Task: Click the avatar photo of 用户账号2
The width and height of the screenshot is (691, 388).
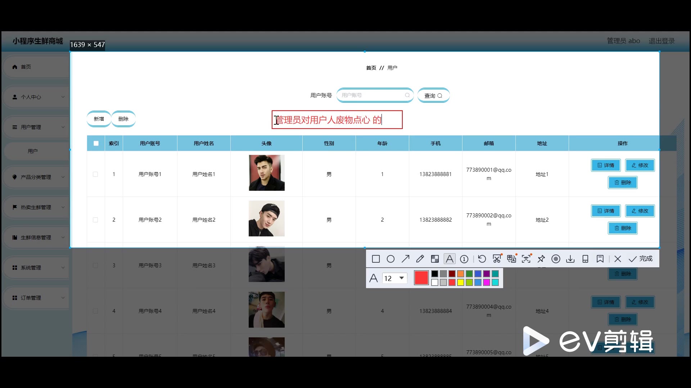Action: click(267, 218)
